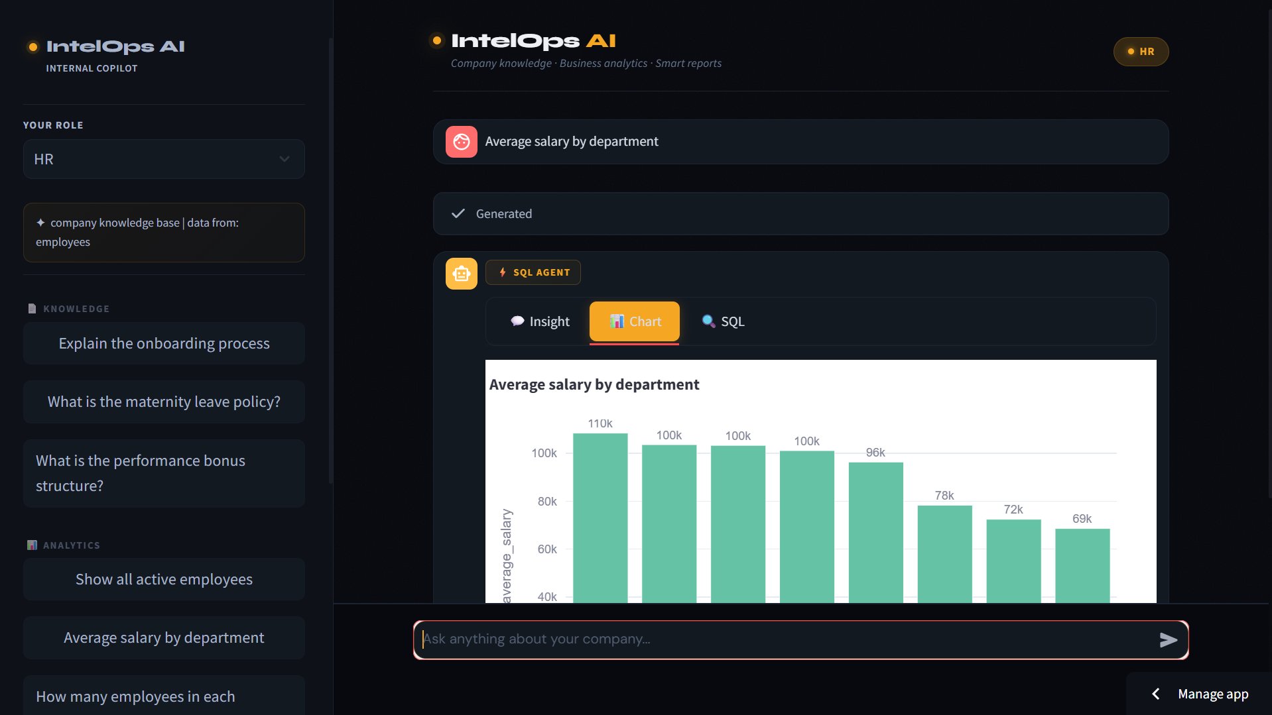Click 'Show all active employees' suggestion
The height and width of the screenshot is (715, 1272).
(163, 578)
